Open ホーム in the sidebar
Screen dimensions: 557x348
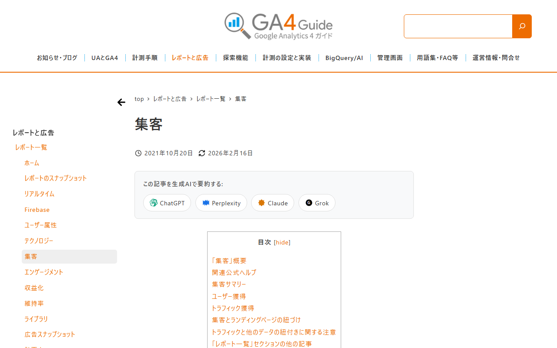[32, 163]
